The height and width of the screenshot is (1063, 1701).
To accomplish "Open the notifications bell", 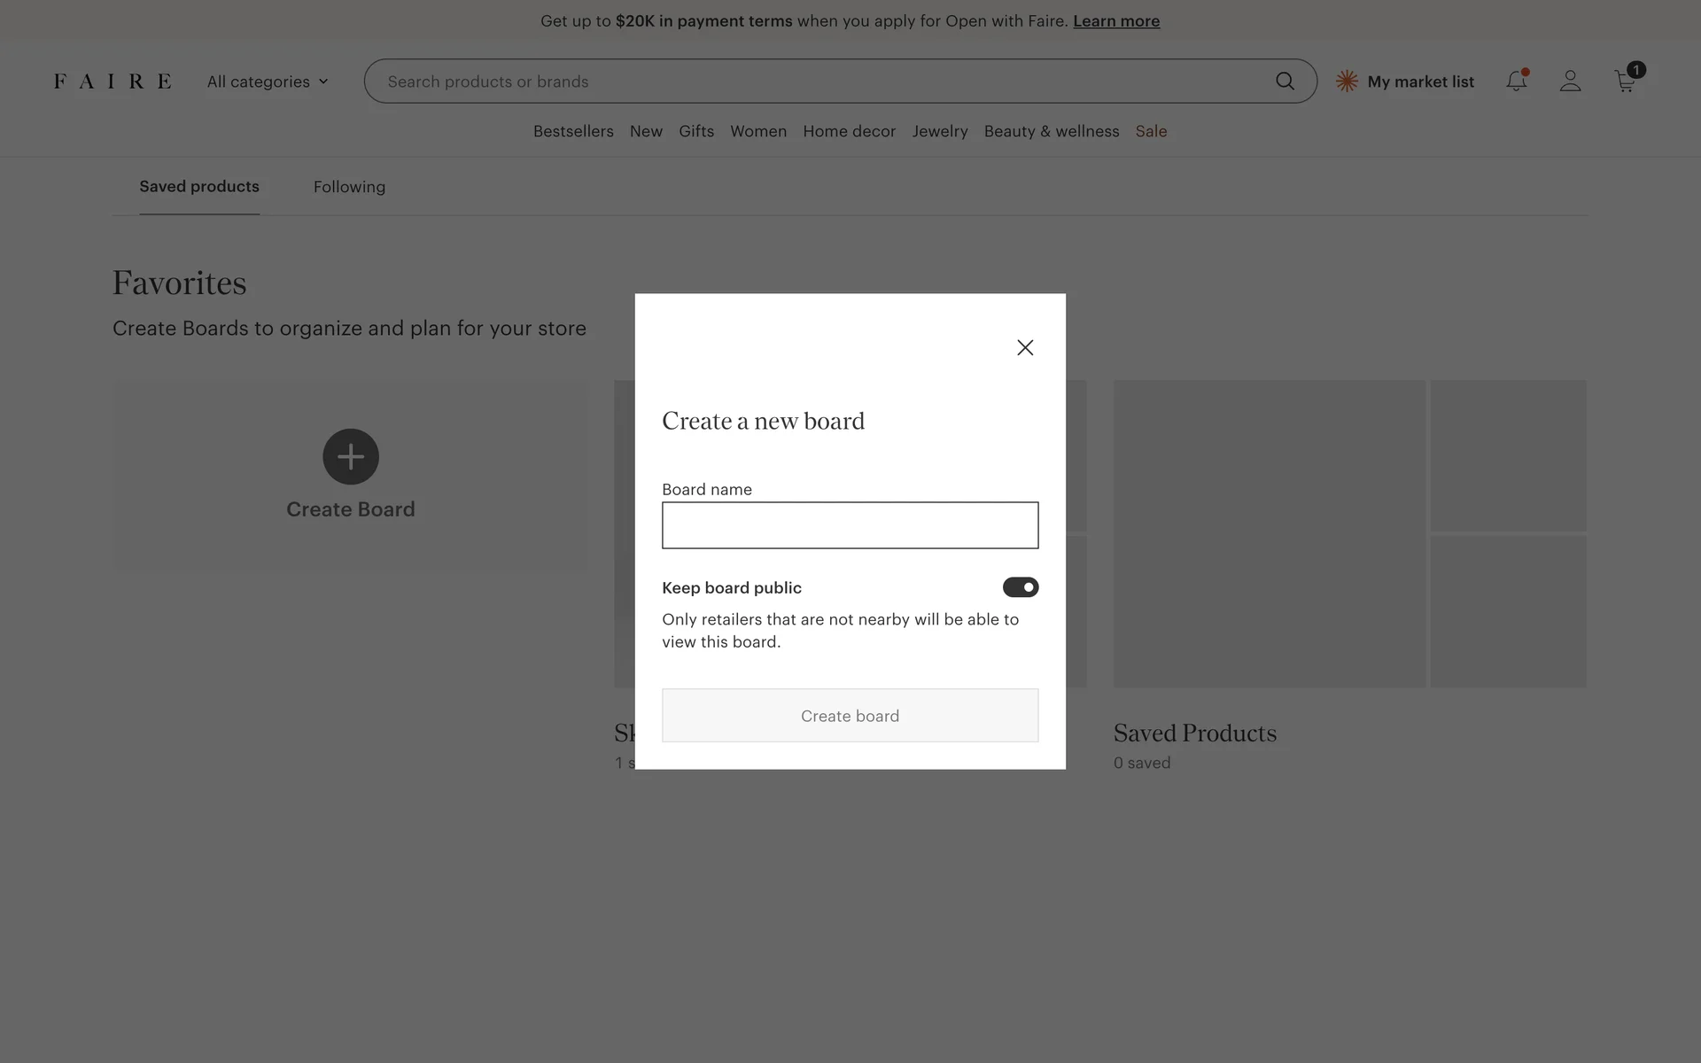I will 1516,81.
